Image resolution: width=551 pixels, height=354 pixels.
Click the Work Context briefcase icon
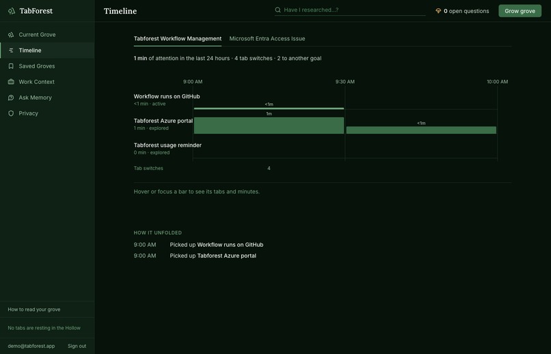coord(11,82)
